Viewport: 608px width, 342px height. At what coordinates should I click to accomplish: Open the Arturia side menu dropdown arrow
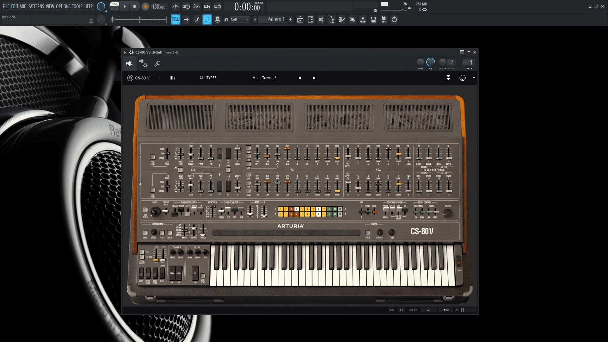coord(474,78)
